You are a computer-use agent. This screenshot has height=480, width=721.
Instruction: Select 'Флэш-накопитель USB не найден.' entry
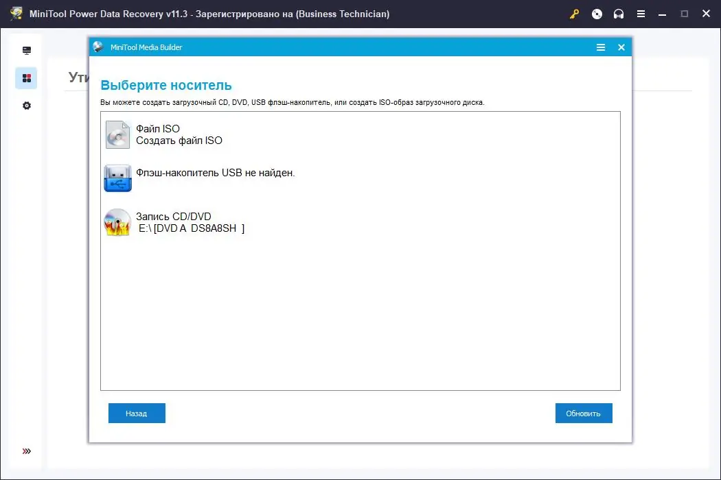pyautogui.click(x=215, y=173)
